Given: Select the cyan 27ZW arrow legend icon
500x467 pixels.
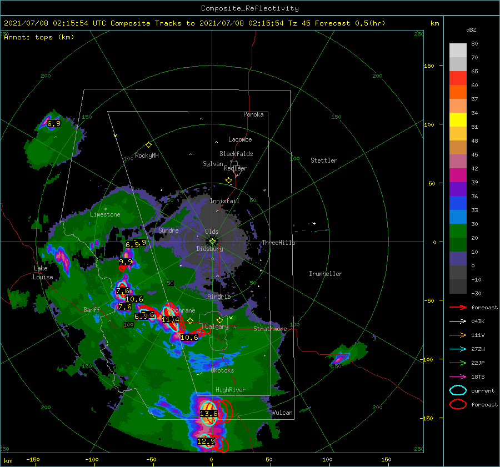Looking at the screenshot, I should [458, 349].
